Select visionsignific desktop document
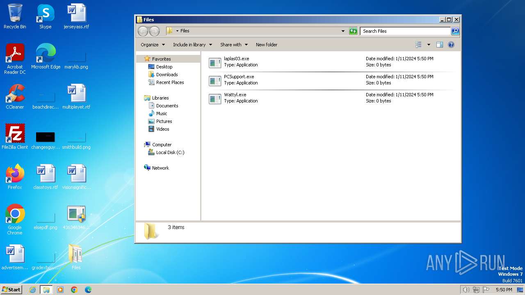Image resolution: width=525 pixels, height=295 pixels. (x=76, y=177)
